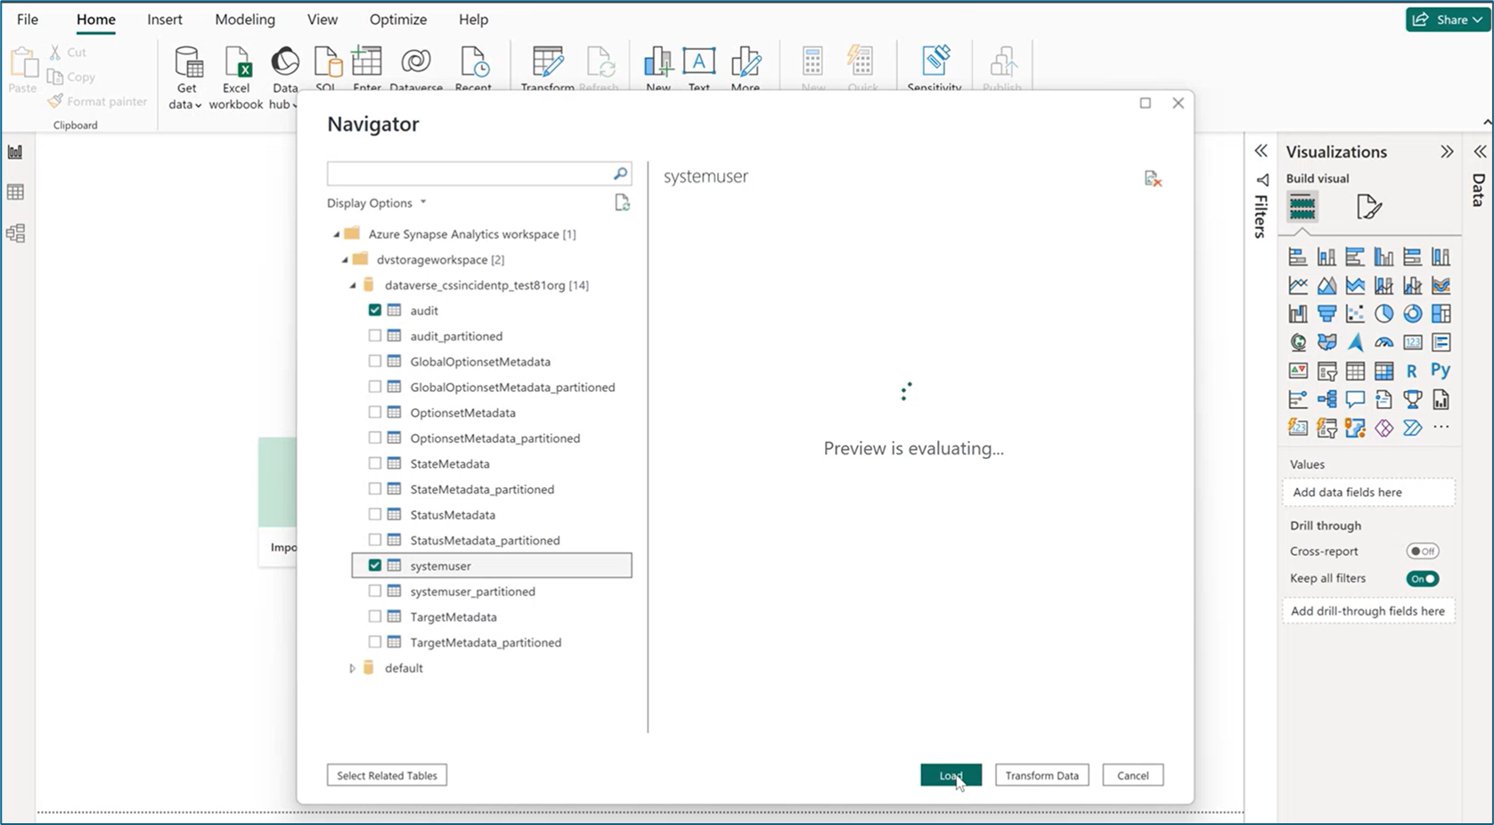
Task: Click Select Related Tables button
Action: pos(387,775)
